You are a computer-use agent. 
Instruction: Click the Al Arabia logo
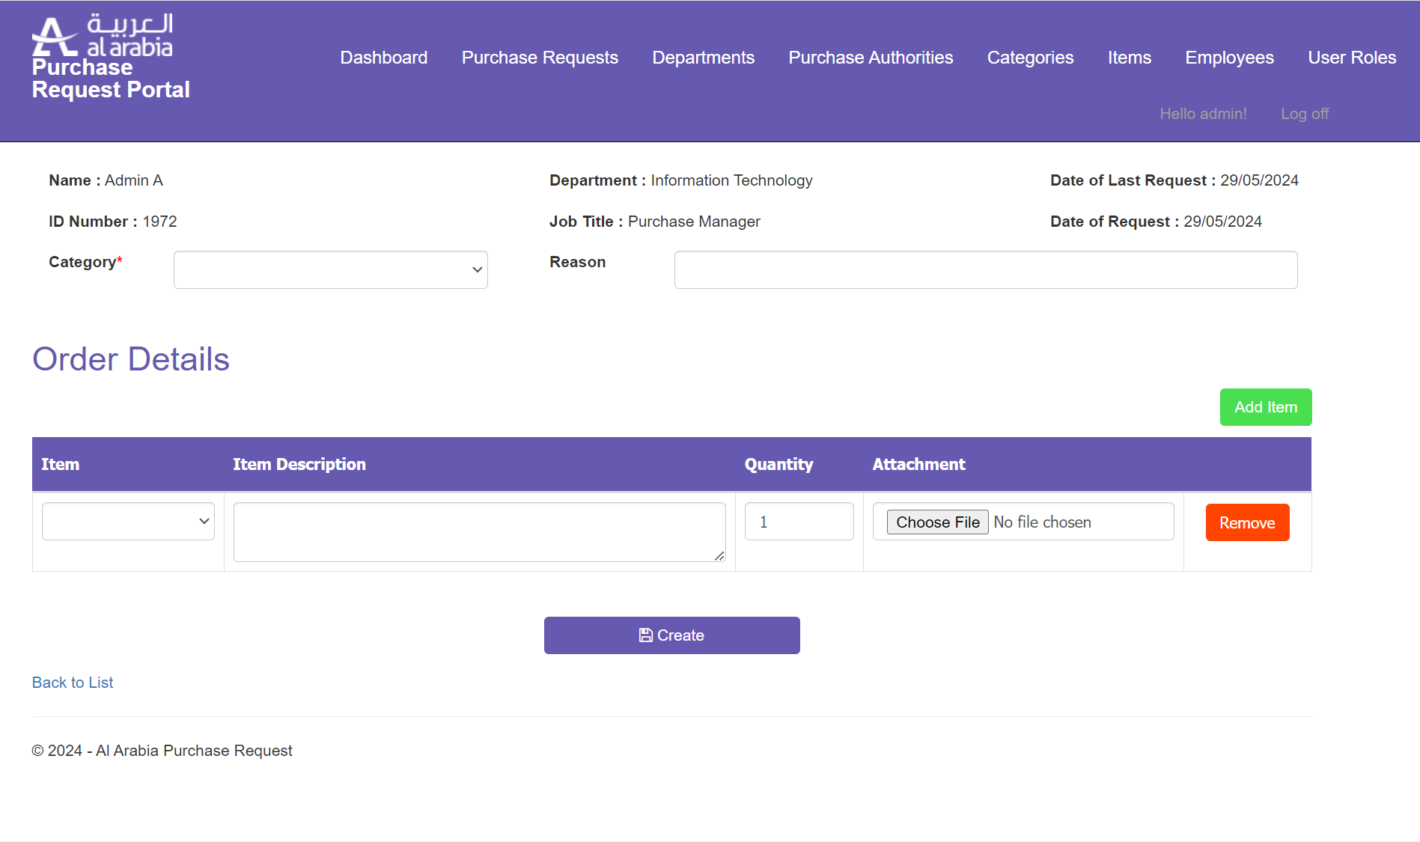(103, 36)
